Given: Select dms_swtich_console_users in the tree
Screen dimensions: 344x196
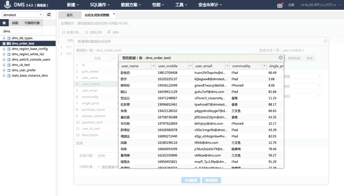Looking at the screenshot, I should [x=31, y=60].
